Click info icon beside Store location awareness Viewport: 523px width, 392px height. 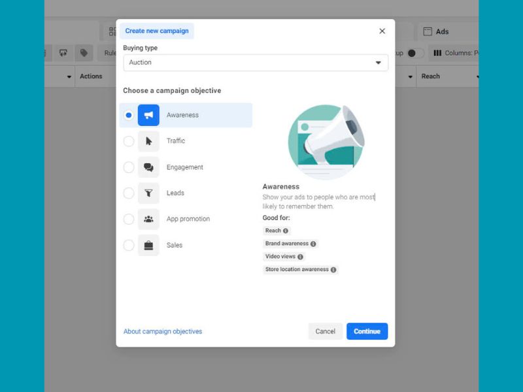[333, 270]
